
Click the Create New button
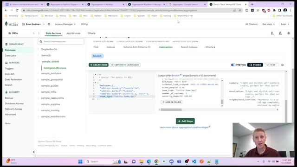[x=98, y=65]
